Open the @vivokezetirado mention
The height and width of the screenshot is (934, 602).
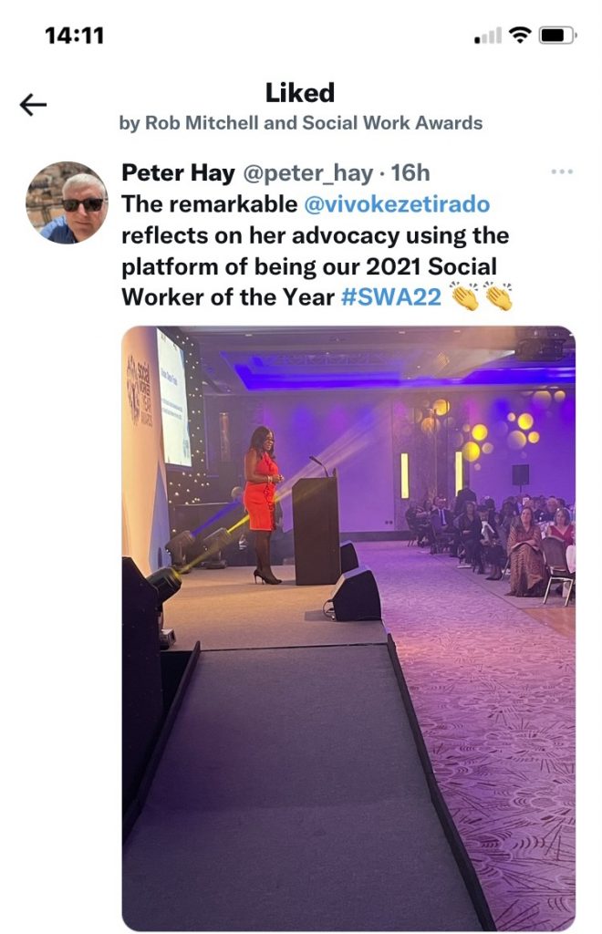click(397, 204)
